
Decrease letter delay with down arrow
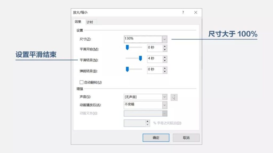pyautogui.click(x=147, y=125)
